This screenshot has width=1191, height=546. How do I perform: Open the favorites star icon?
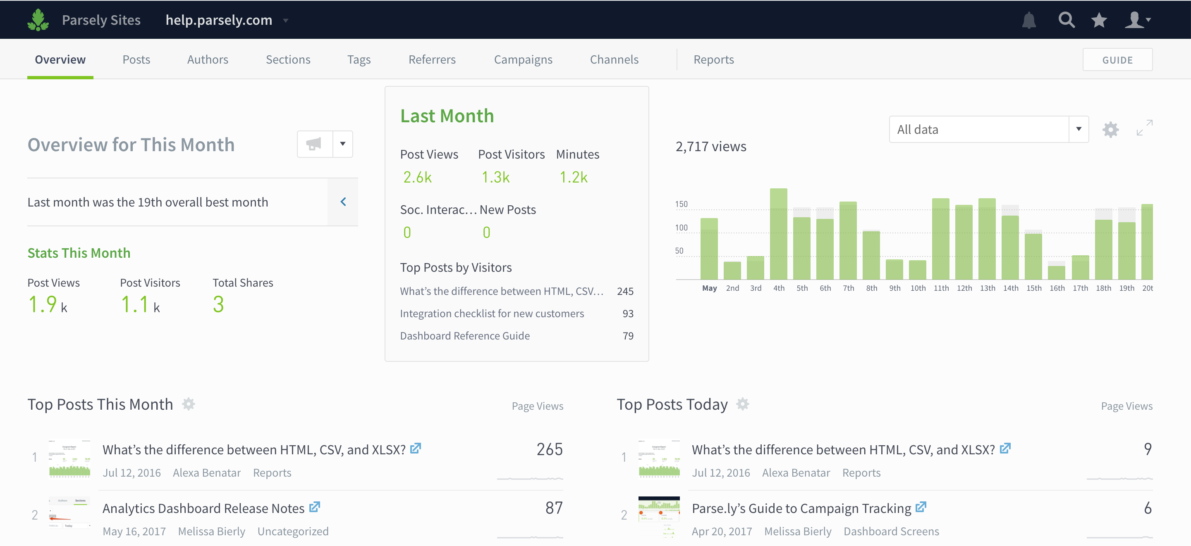[x=1099, y=20]
